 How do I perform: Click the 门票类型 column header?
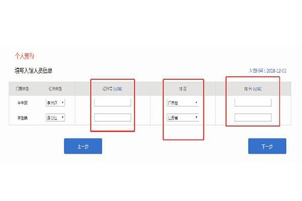[22, 89]
